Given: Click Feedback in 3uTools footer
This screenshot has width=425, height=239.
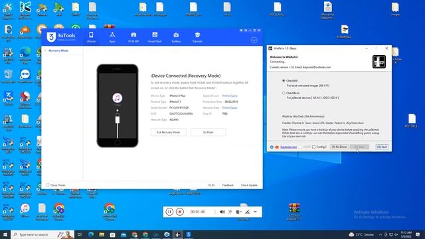Looking at the screenshot, I should pos(228,185).
